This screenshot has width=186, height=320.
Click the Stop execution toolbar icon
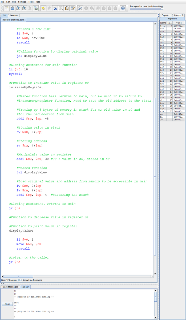coord(110,8)
